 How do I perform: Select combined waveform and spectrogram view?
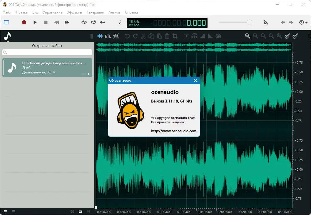(x=116, y=36)
